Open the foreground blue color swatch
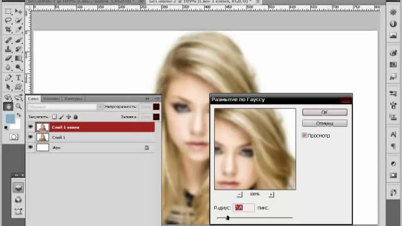Image resolution: width=402 pixels, height=226 pixels. tap(10, 119)
